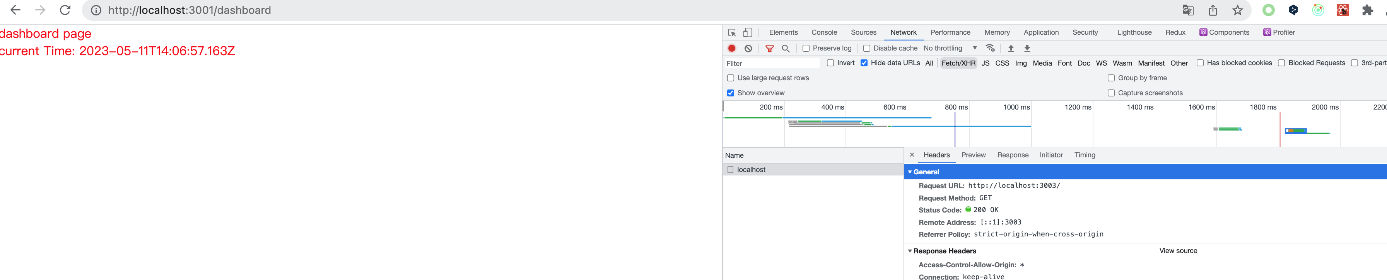Open green swirl extension icon

coord(1318,10)
